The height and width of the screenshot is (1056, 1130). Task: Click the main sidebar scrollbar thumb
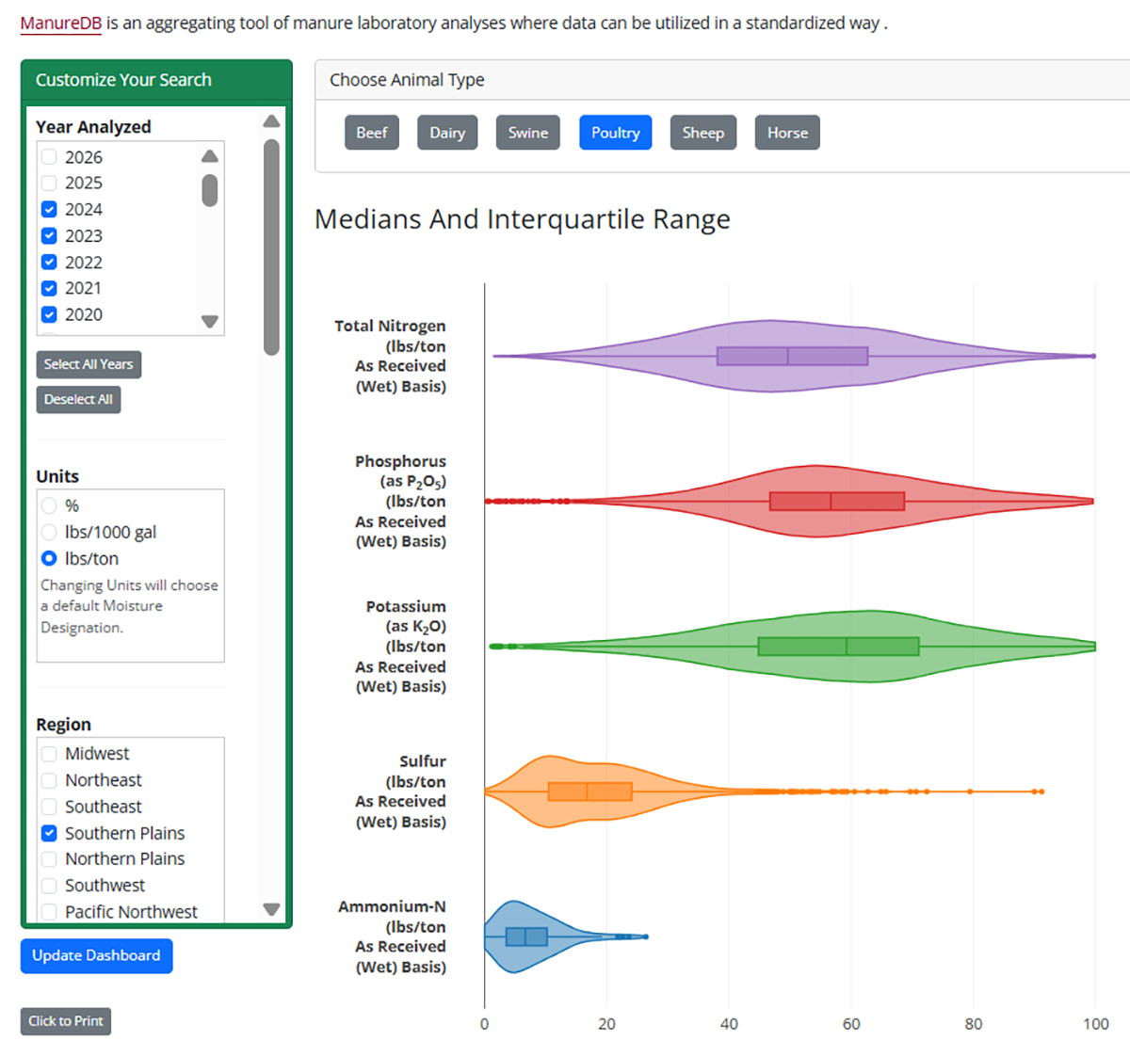pos(271,245)
